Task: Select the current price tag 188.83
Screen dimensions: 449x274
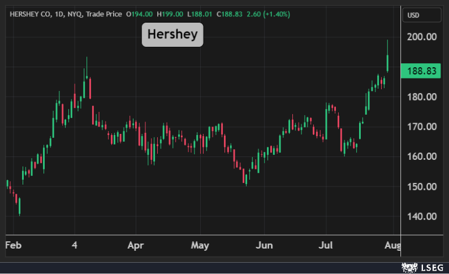Action: click(420, 71)
